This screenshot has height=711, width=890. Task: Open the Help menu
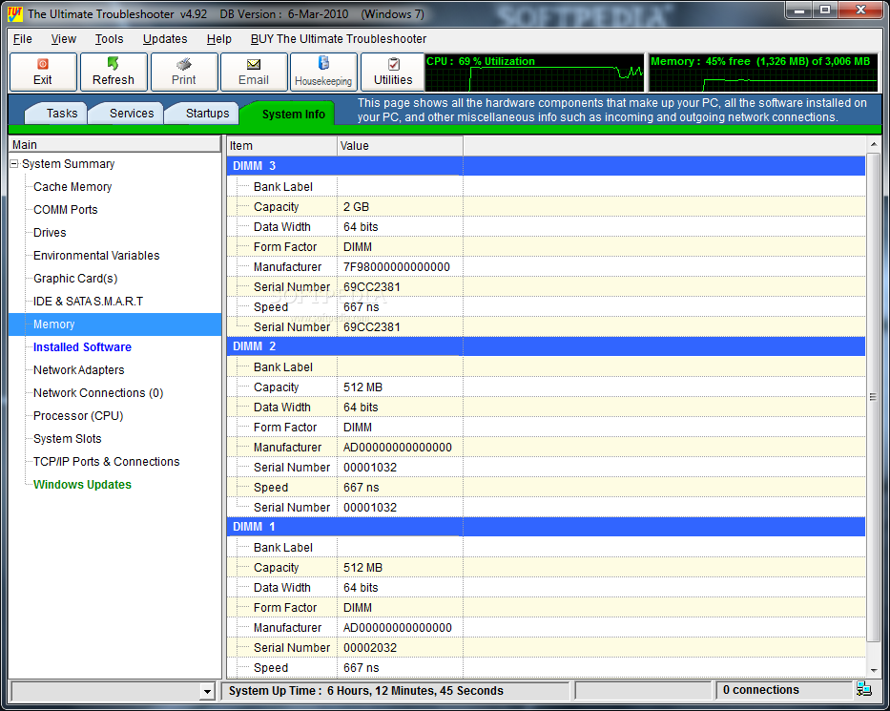219,38
